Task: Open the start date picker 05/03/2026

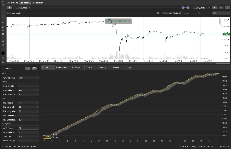Action: (x=22, y=8)
